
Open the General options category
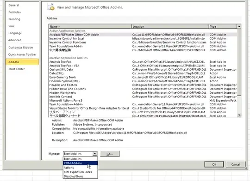pos(14,5)
